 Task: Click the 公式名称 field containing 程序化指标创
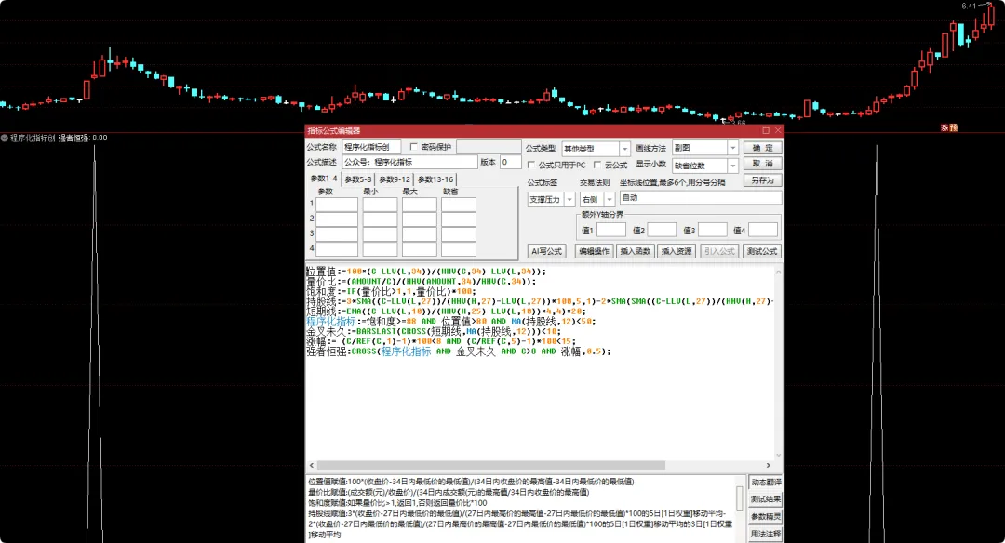coord(371,147)
